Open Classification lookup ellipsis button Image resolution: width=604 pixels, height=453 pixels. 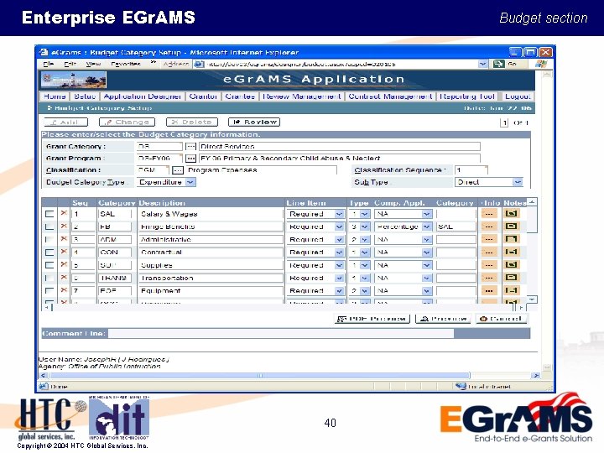(177, 170)
